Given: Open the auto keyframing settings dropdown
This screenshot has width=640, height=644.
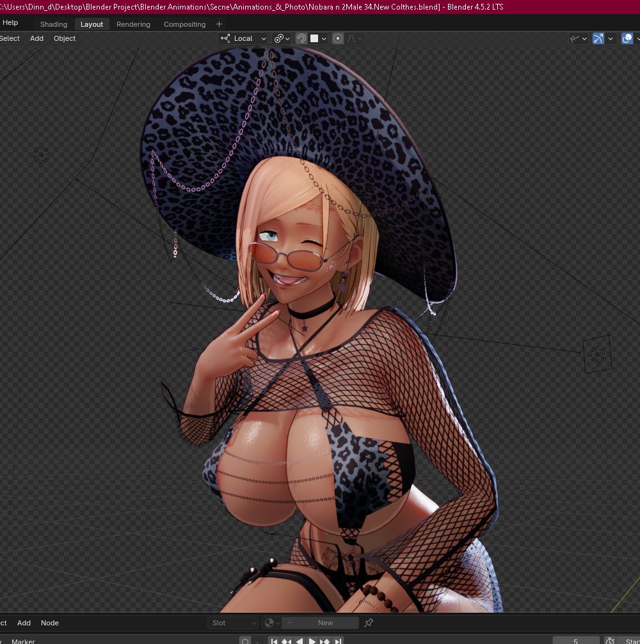Looking at the screenshot, I should point(257,641).
